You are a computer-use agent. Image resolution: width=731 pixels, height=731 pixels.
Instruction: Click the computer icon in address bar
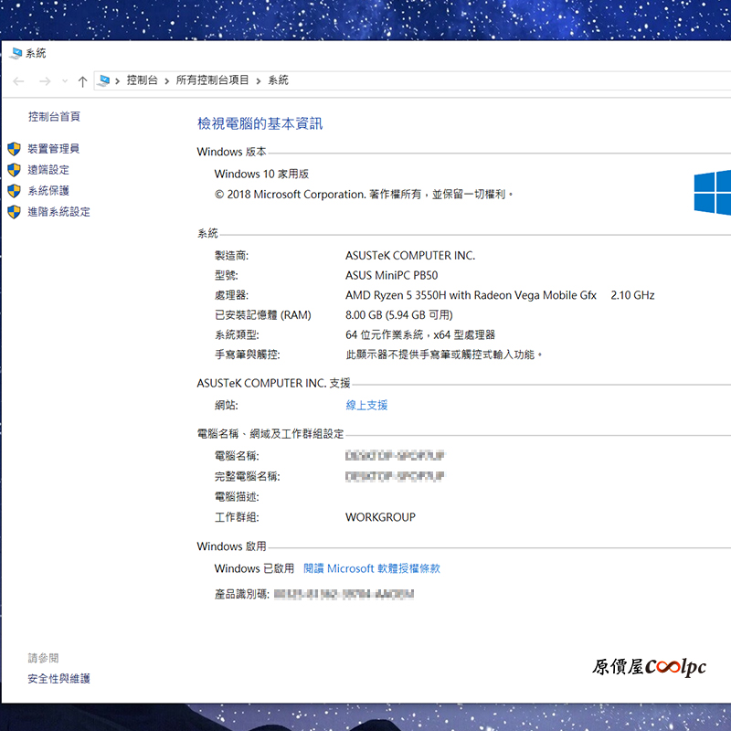click(x=104, y=80)
